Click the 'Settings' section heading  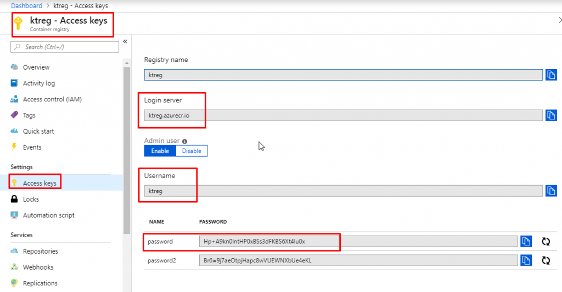point(21,167)
